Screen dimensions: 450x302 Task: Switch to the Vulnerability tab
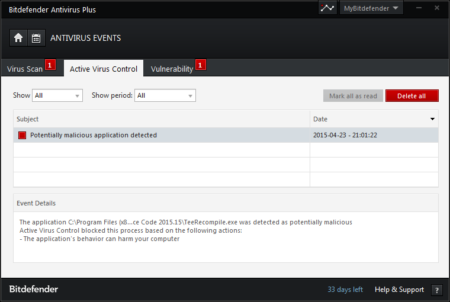pos(172,69)
